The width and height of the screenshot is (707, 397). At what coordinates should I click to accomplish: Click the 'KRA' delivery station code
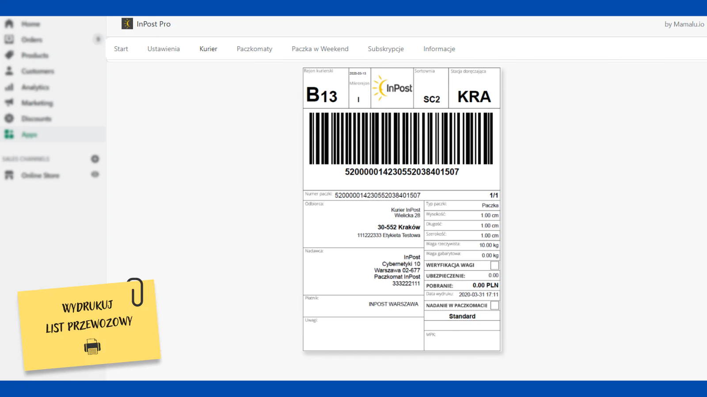pos(474,97)
